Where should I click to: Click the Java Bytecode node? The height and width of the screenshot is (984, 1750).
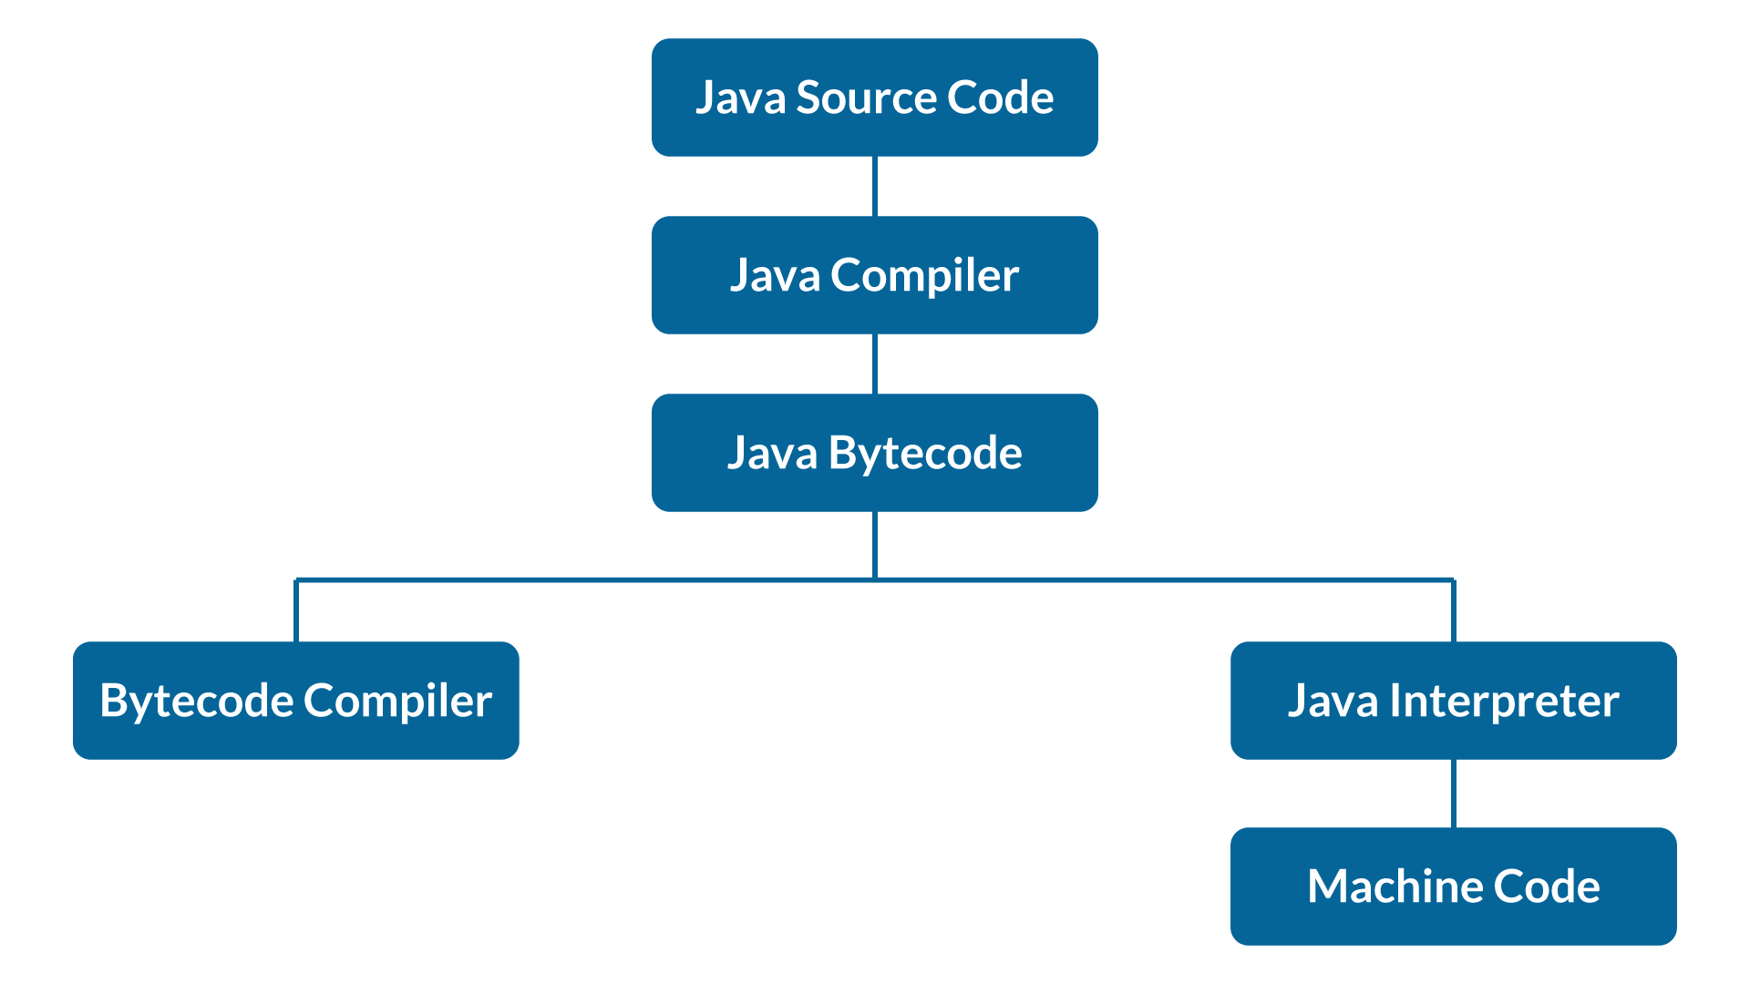coord(875,452)
